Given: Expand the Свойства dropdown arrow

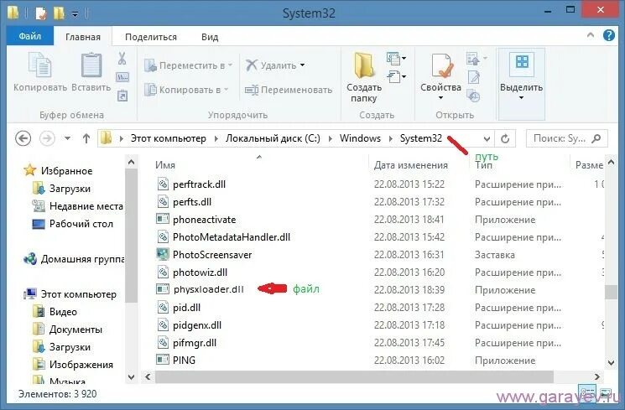Looking at the screenshot, I should (440, 97).
